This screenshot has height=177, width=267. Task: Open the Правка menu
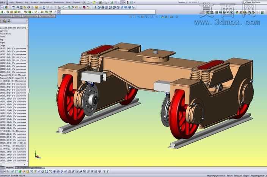pos(19,3)
